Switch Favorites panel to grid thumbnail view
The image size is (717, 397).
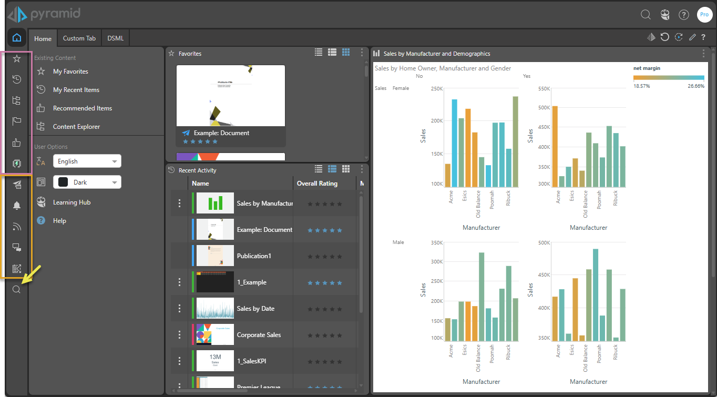click(346, 52)
